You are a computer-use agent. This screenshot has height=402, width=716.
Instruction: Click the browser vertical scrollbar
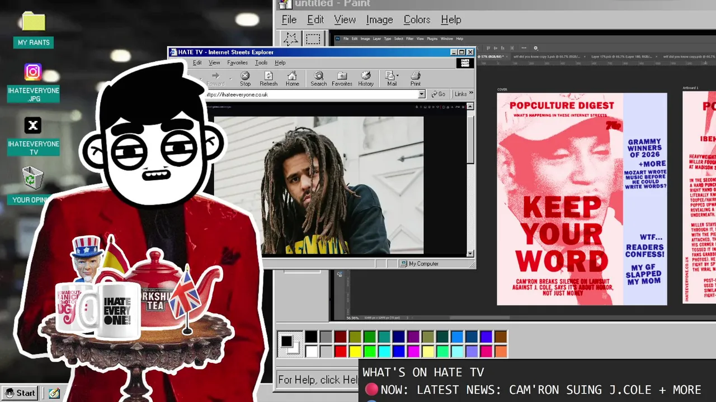[x=471, y=179]
